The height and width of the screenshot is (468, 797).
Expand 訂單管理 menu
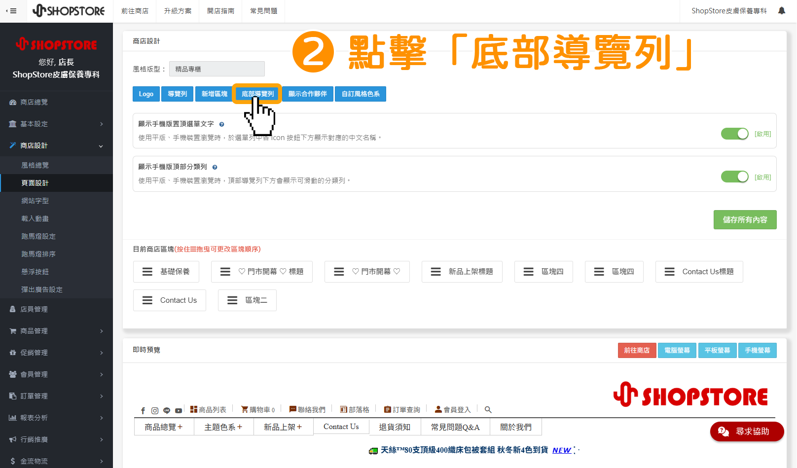56,396
